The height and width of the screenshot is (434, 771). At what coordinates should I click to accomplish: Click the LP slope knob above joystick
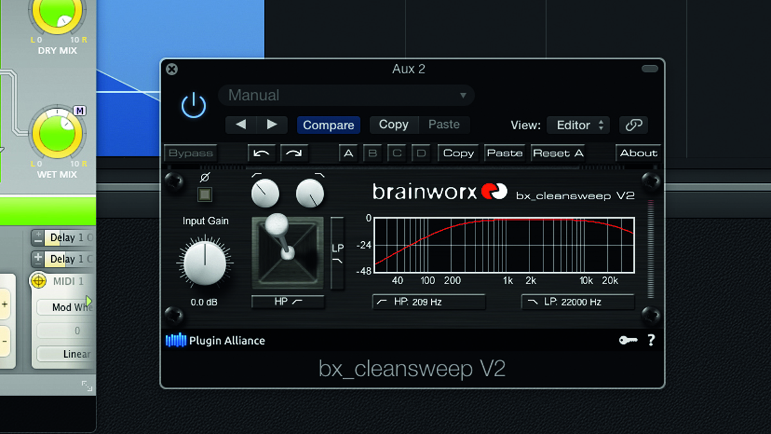310,193
